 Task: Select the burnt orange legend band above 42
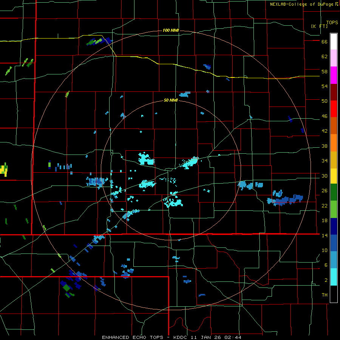click(x=334, y=125)
